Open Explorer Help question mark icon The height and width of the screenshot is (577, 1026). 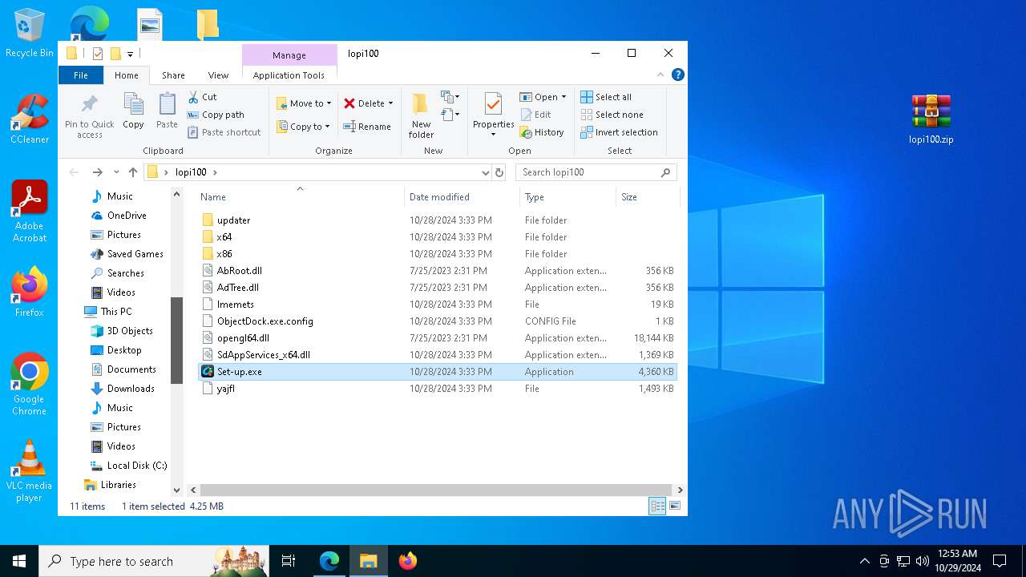pos(678,75)
